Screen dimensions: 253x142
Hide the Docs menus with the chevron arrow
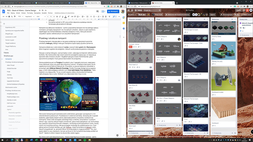(x=119, y=17)
